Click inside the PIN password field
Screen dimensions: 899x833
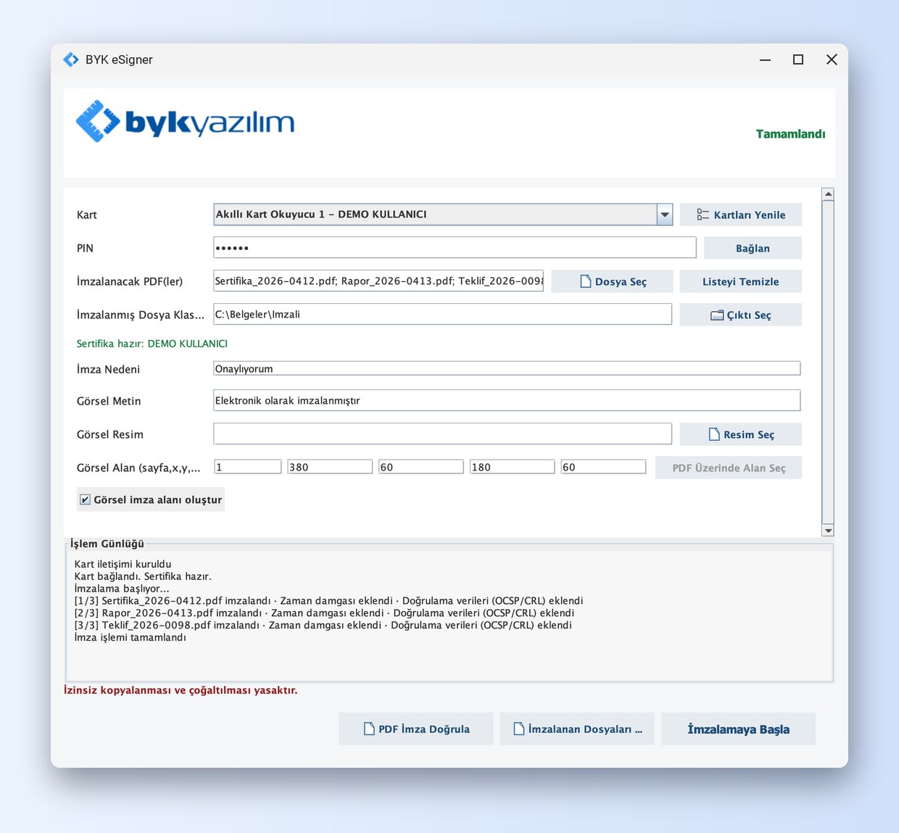point(455,248)
